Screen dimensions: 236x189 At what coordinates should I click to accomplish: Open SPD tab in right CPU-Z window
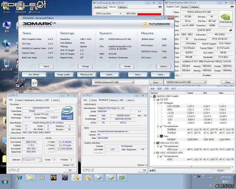(x=121, y=100)
